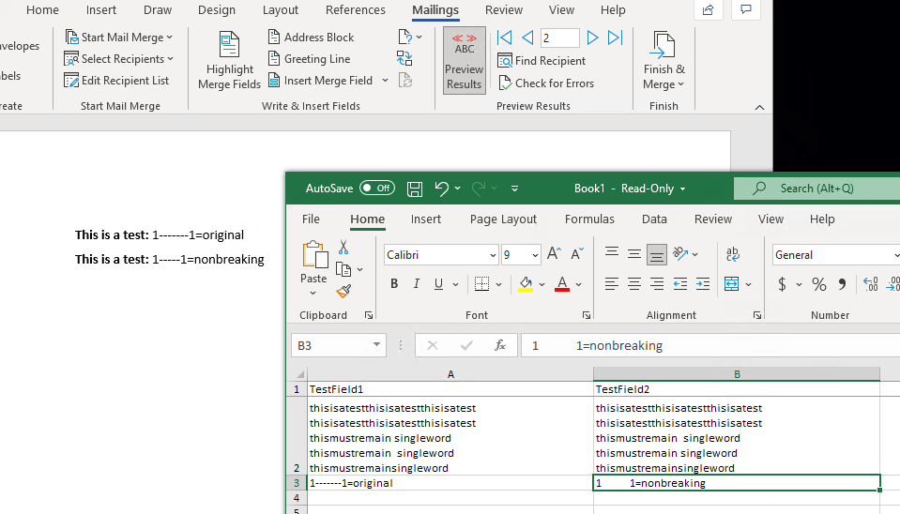900x514 pixels.
Task: Switch to the References tab in Word
Action: (x=355, y=10)
